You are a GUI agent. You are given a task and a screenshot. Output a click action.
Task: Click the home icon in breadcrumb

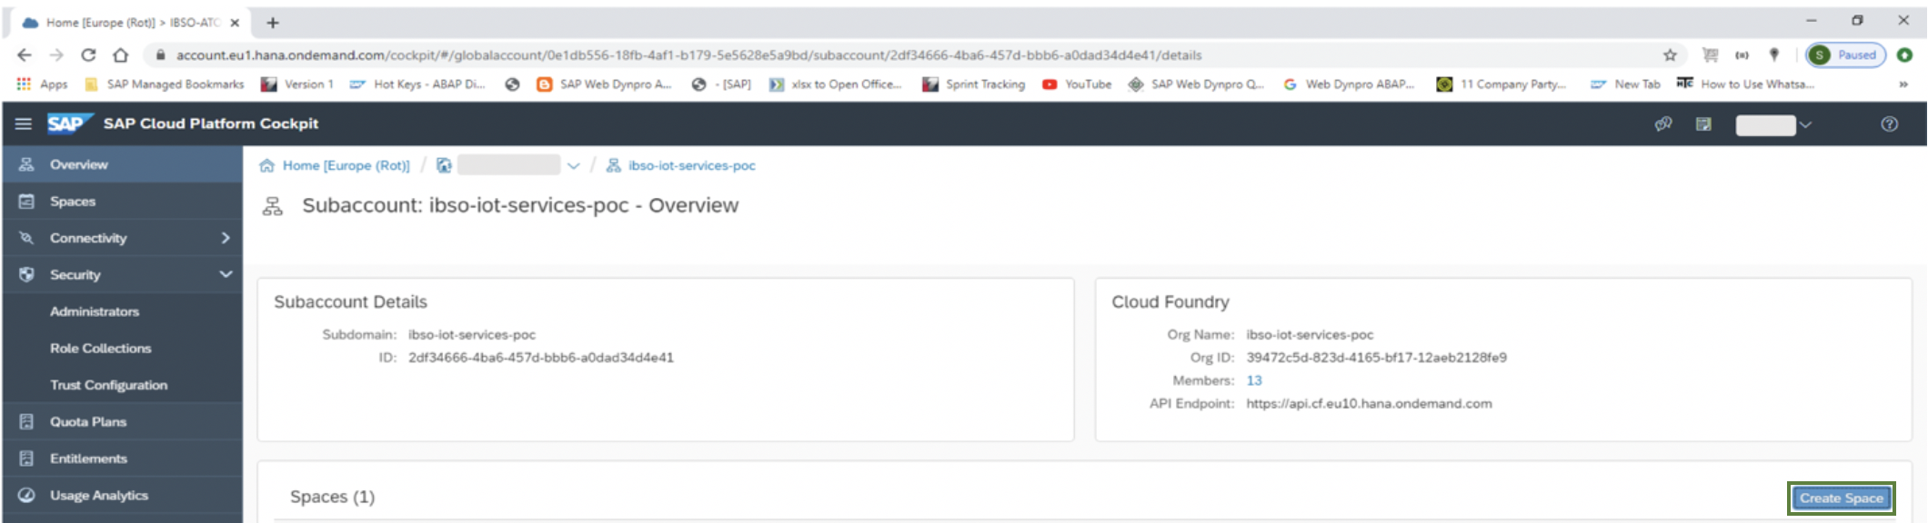point(267,165)
